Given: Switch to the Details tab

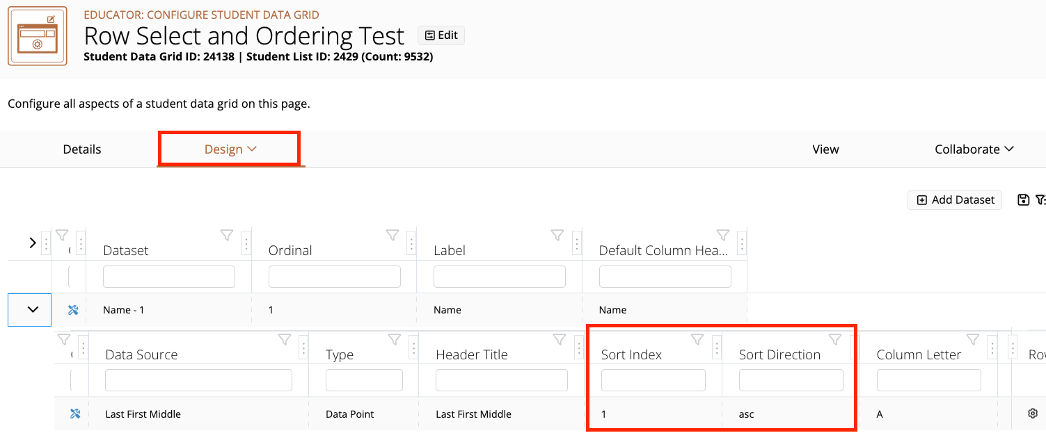Looking at the screenshot, I should click(x=81, y=149).
